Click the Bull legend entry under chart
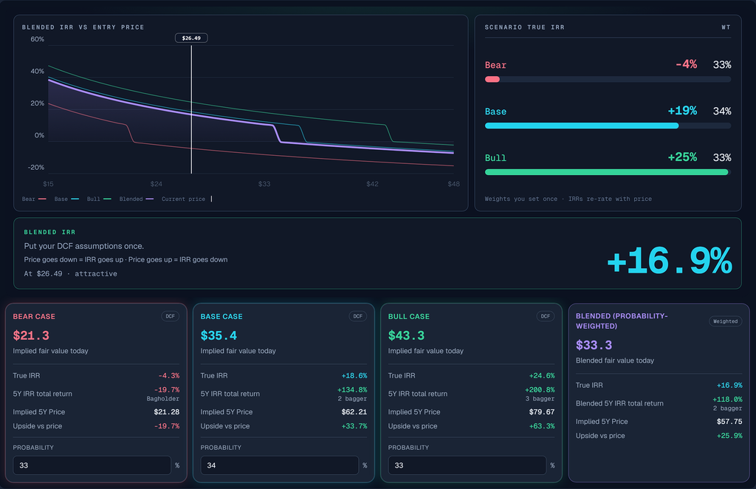756x489 pixels. click(99, 199)
